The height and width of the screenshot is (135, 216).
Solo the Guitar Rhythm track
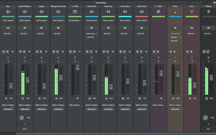(x=24, y=52)
